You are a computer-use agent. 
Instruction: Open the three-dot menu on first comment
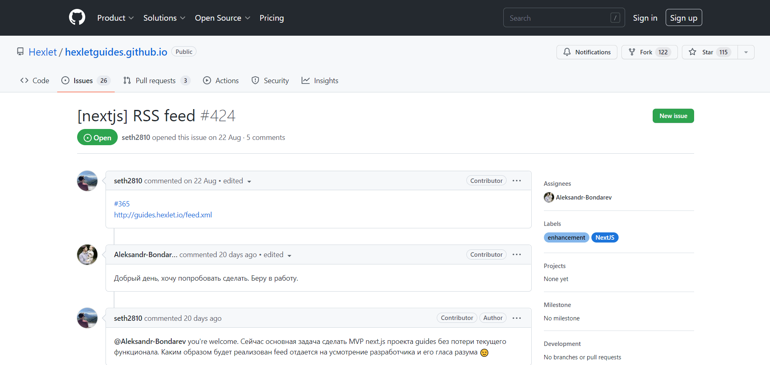click(x=516, y=181)
